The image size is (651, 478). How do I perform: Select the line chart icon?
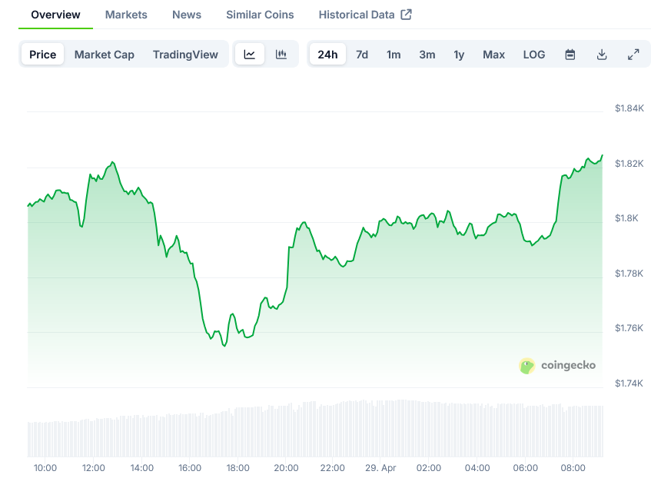coord(250,55)
